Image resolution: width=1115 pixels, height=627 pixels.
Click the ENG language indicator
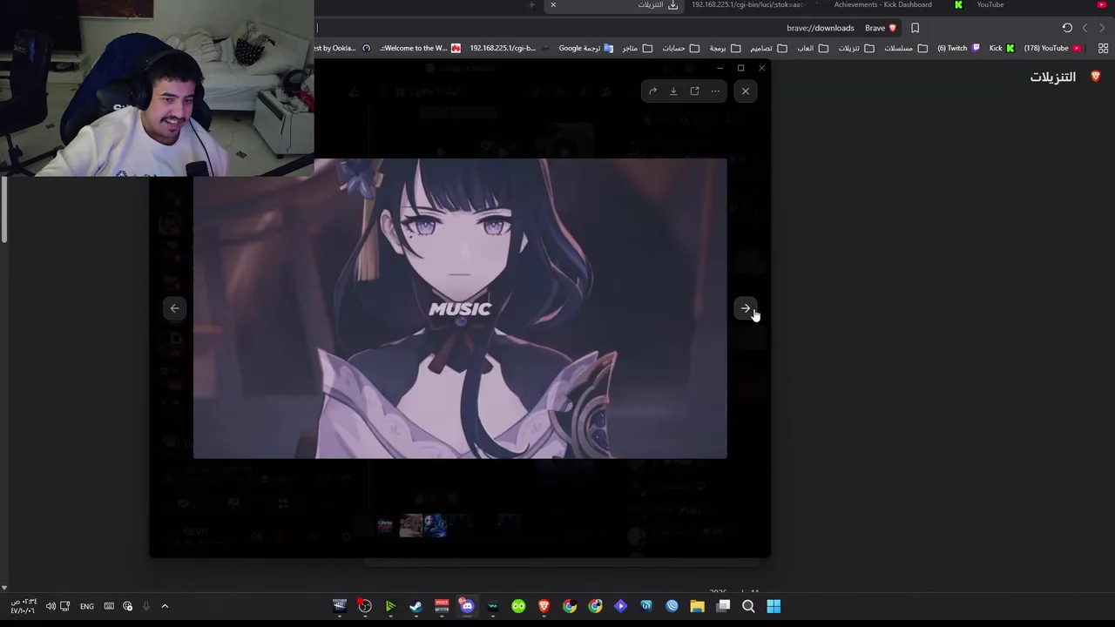click(x=87, y=606)
